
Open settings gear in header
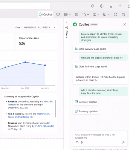(x=102, y=6)
